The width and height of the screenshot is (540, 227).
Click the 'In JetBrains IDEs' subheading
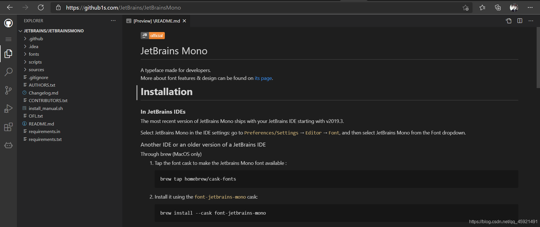(x=163, y=112)
